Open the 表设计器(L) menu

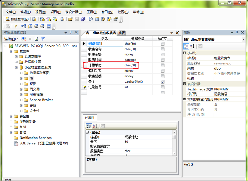pyautogui.click(x=74, y=12)
